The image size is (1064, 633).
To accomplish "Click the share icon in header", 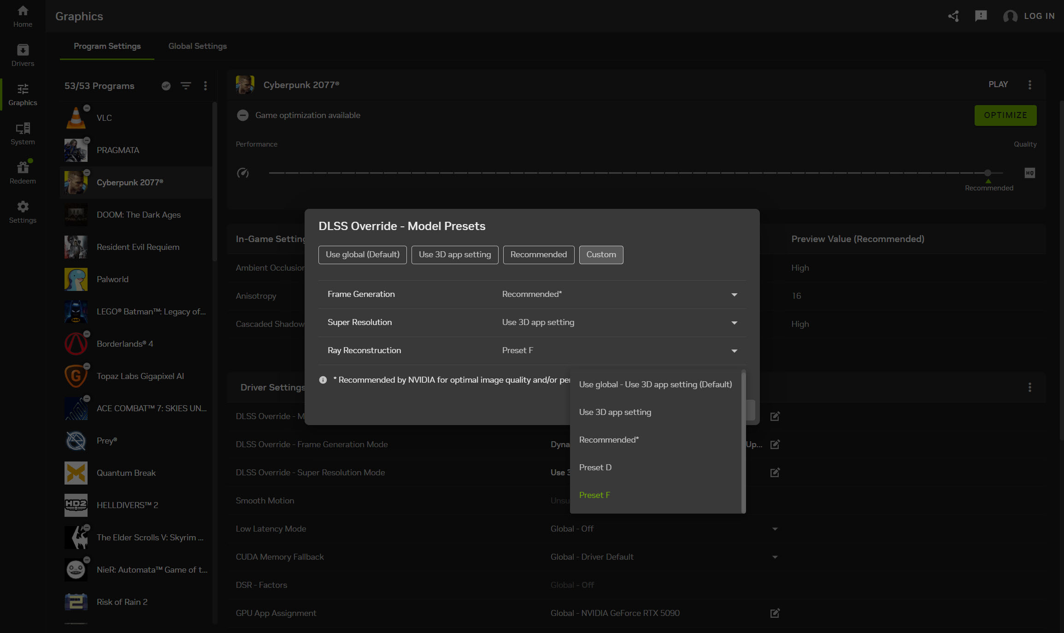I will (953, 16).
